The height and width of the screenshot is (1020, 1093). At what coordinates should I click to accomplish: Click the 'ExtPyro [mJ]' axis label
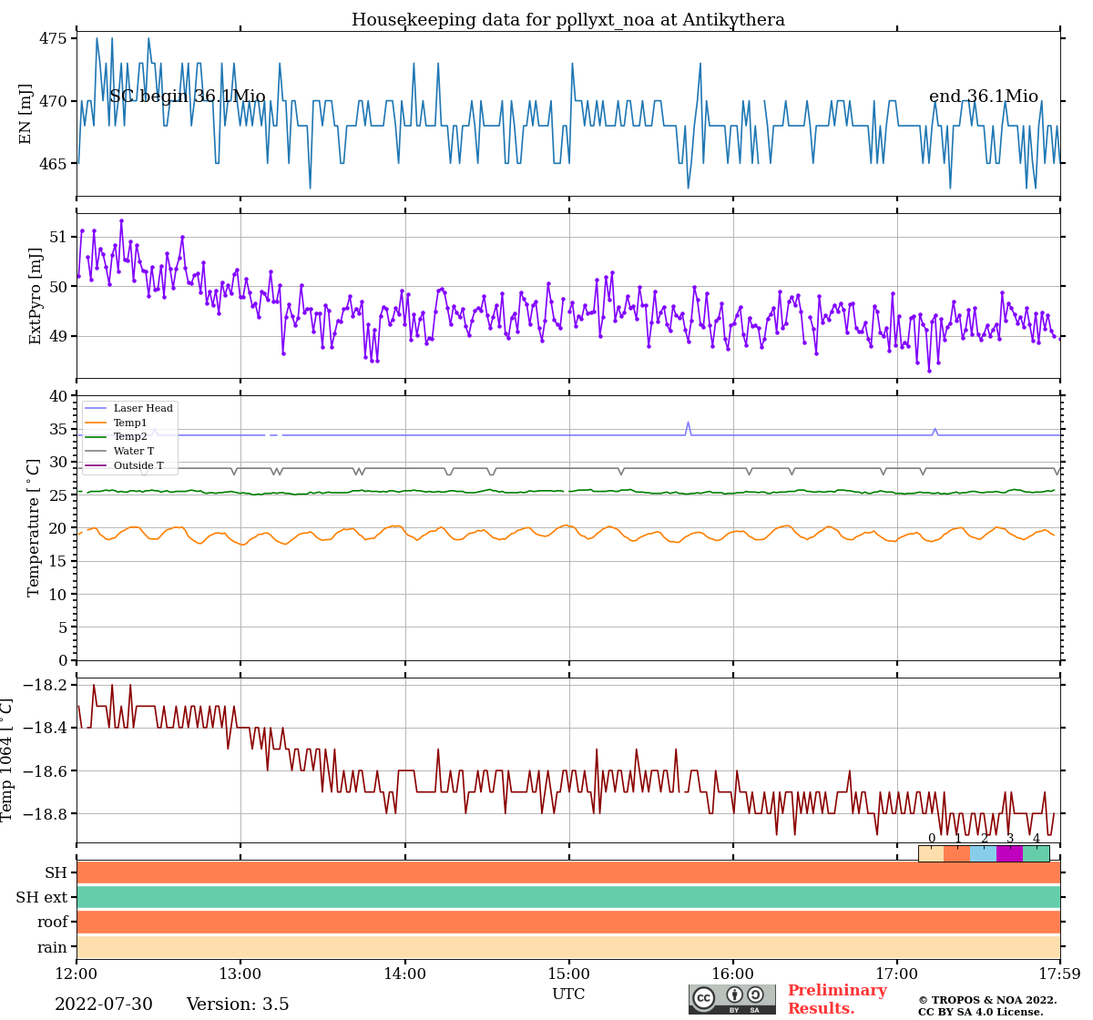coord(36,295)
